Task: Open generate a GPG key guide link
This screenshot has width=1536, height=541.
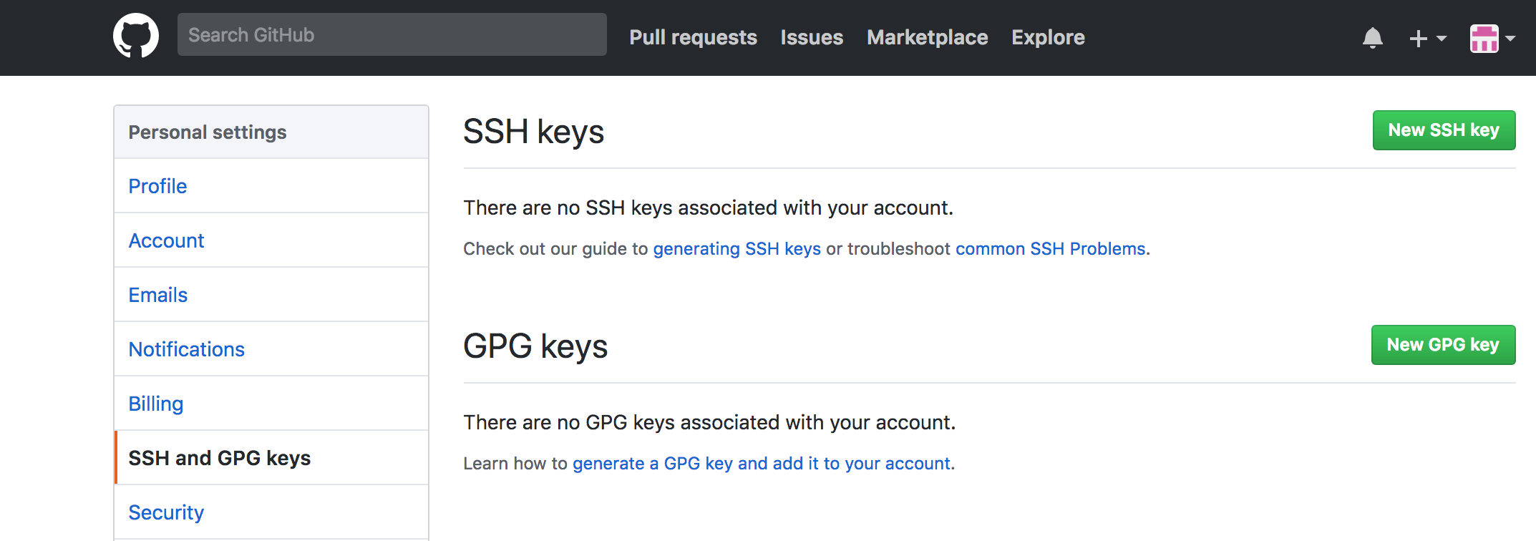Action: 762,464
